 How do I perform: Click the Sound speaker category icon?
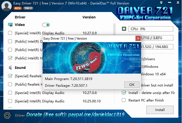tap(10, 67)
